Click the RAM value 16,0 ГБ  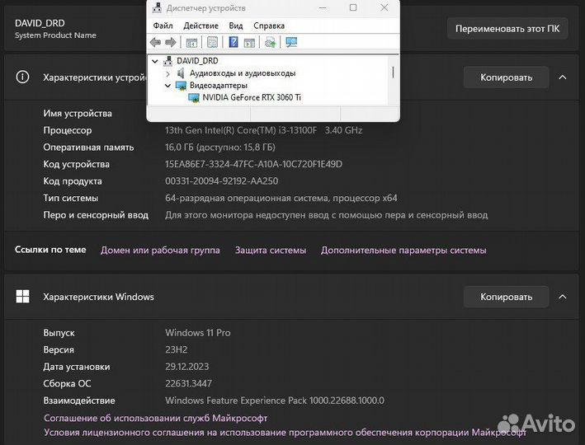tap(220, 148)
